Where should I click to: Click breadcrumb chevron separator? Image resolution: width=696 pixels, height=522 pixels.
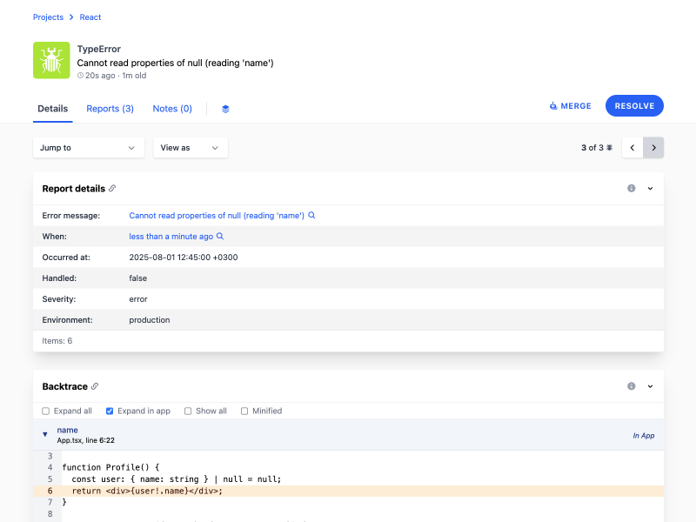point(71,17)
